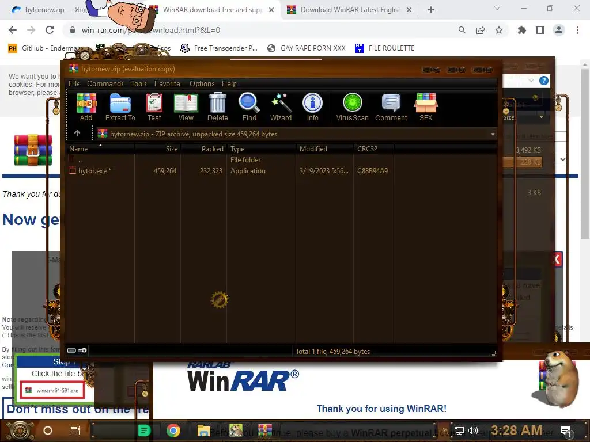Click the SFX box icon
Image resolution: width=590 pixels, height=442 pixels.
426,107
